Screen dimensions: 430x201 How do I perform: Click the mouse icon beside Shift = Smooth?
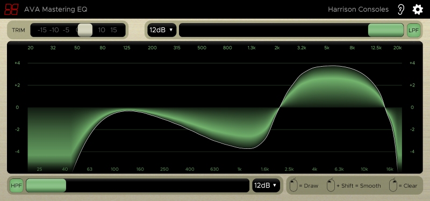[331, 185]
